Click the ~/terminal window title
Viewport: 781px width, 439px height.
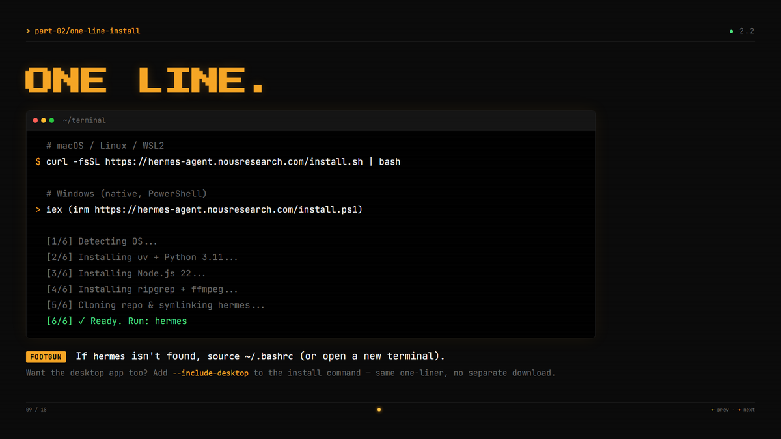coord(84,120)
